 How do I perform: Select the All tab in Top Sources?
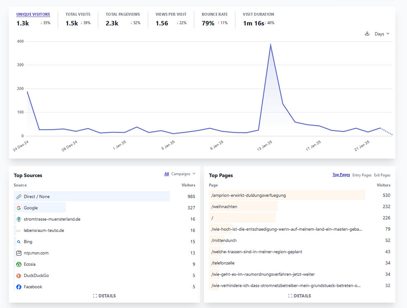pyautogui.click(x=167, y=174)
